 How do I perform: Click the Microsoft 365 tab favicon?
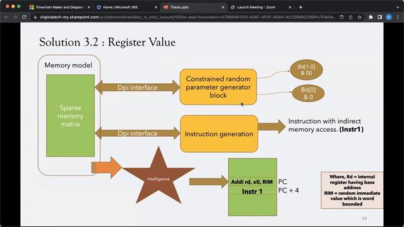point(98,7)
